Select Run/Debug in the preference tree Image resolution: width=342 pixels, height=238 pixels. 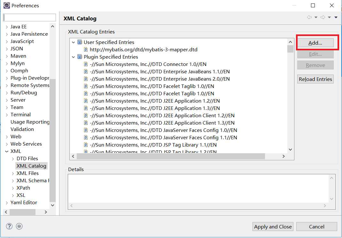click(24, 93)
